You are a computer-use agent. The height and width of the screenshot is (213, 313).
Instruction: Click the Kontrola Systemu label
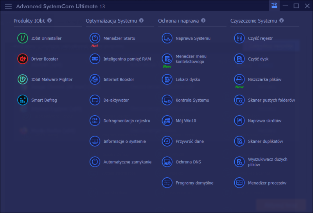pos(192,100)
